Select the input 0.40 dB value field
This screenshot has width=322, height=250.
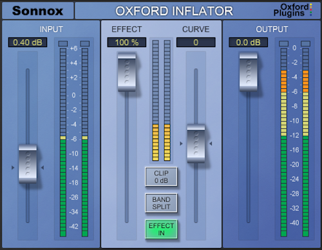point(28,43)
